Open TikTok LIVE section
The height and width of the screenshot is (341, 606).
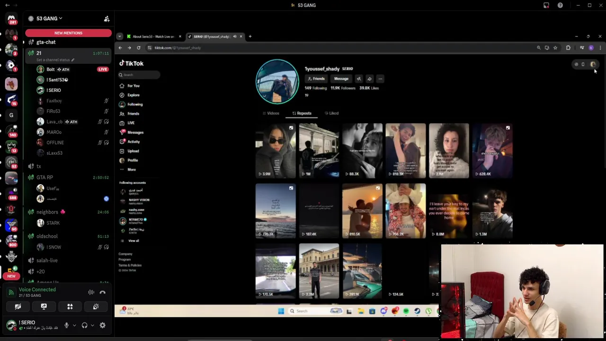click(131, 123)
